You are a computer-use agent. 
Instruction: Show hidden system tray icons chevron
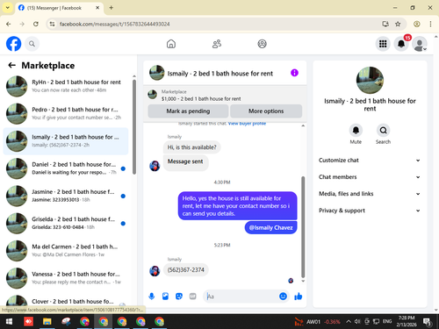pos(349,322)
